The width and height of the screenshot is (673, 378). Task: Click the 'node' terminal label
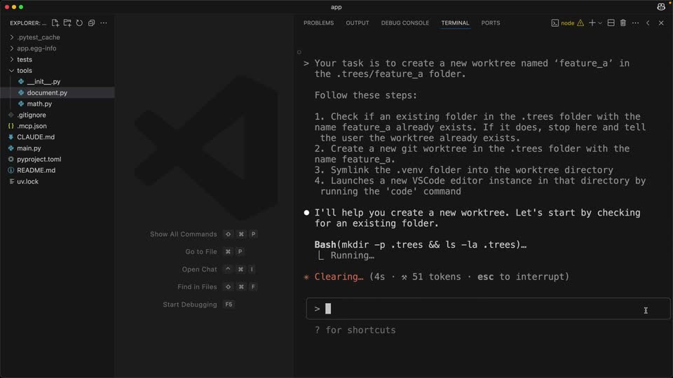pos(567,23)
